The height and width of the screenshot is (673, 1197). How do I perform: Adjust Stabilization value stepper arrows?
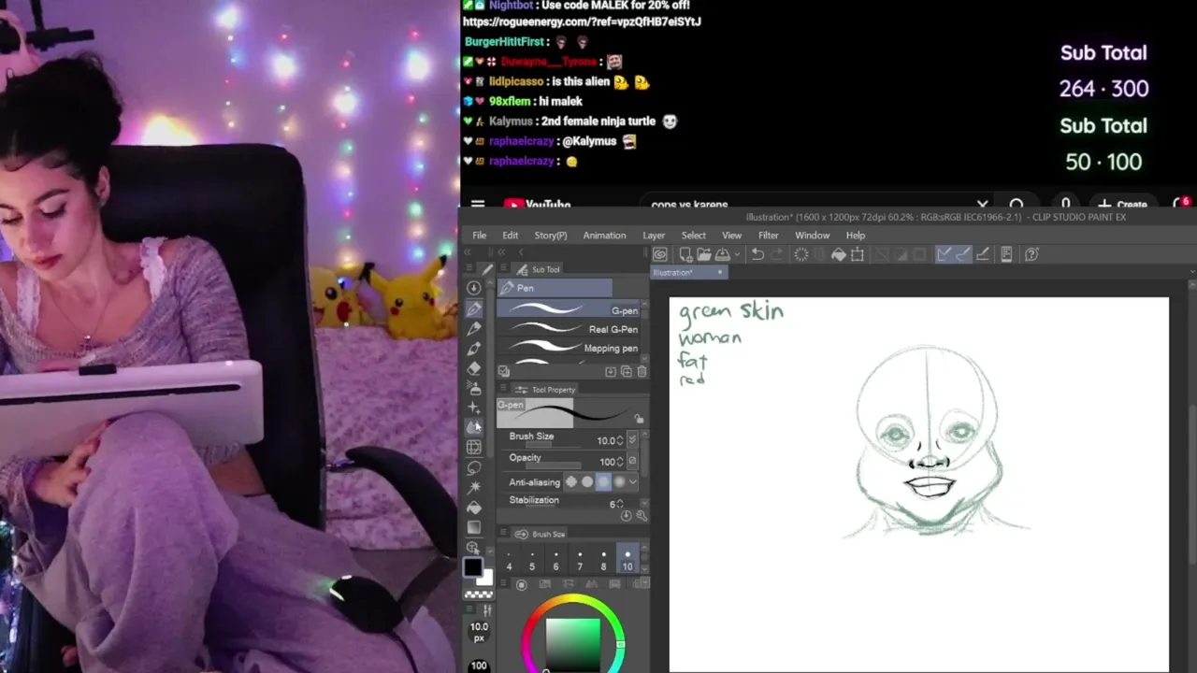point(619,504)
